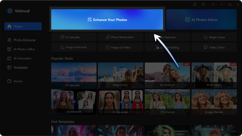Open the hot template with orange-haired woman
The width and height of the screenshot is (242, 136).
click(214, 131)
